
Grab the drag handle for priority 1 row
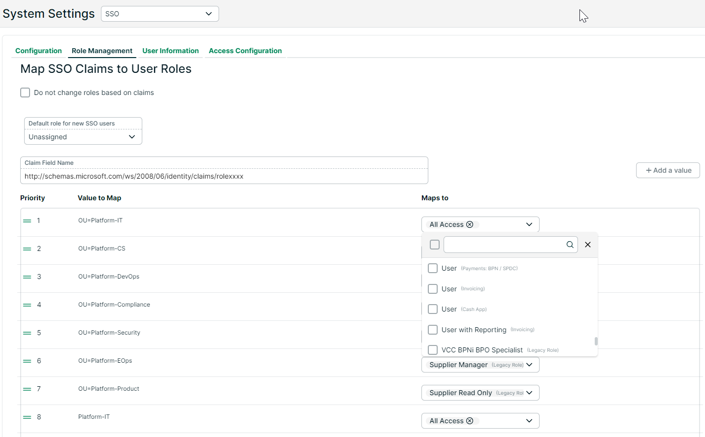pyautogui.click(x=27, y=221)
